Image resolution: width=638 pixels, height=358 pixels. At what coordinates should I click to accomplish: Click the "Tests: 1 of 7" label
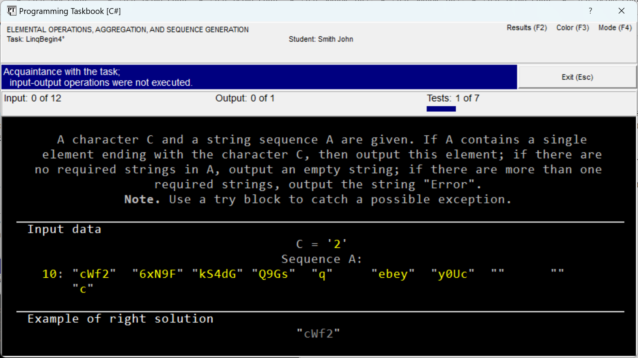(453, 99)
